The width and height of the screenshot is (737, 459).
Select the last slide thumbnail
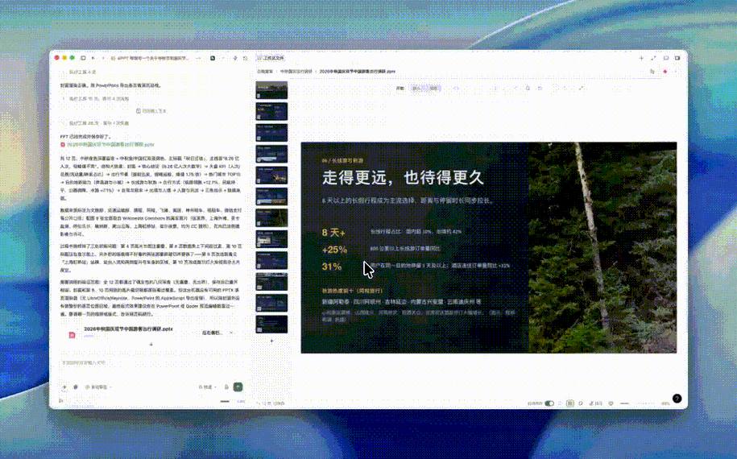(x=271, y=325)
